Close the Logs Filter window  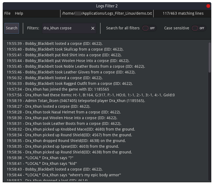208,6
